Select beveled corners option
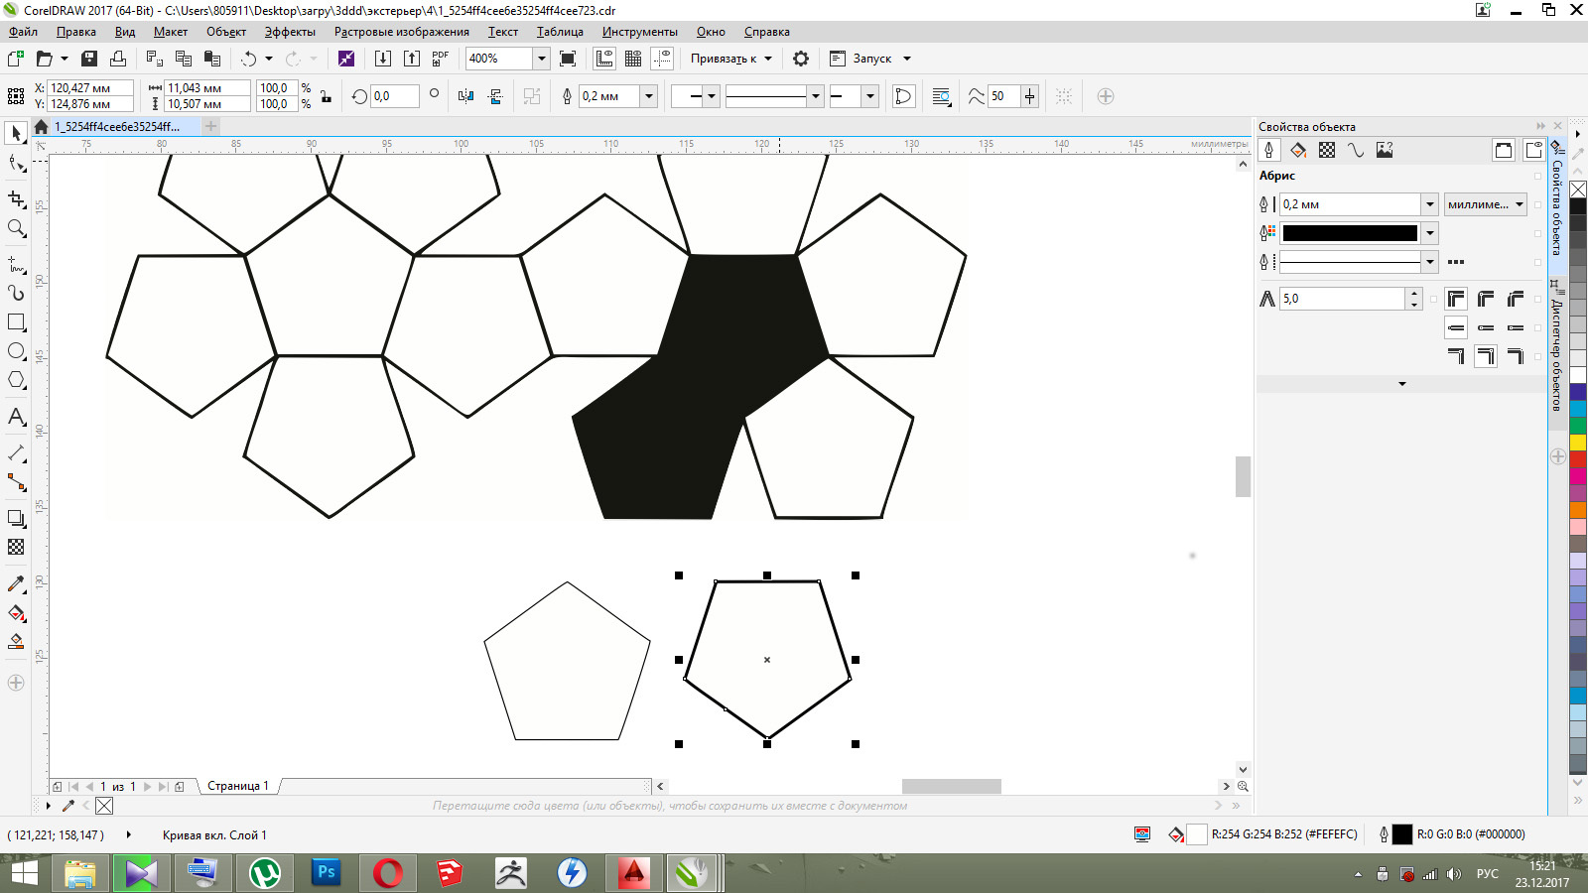 pos(1516,299)
